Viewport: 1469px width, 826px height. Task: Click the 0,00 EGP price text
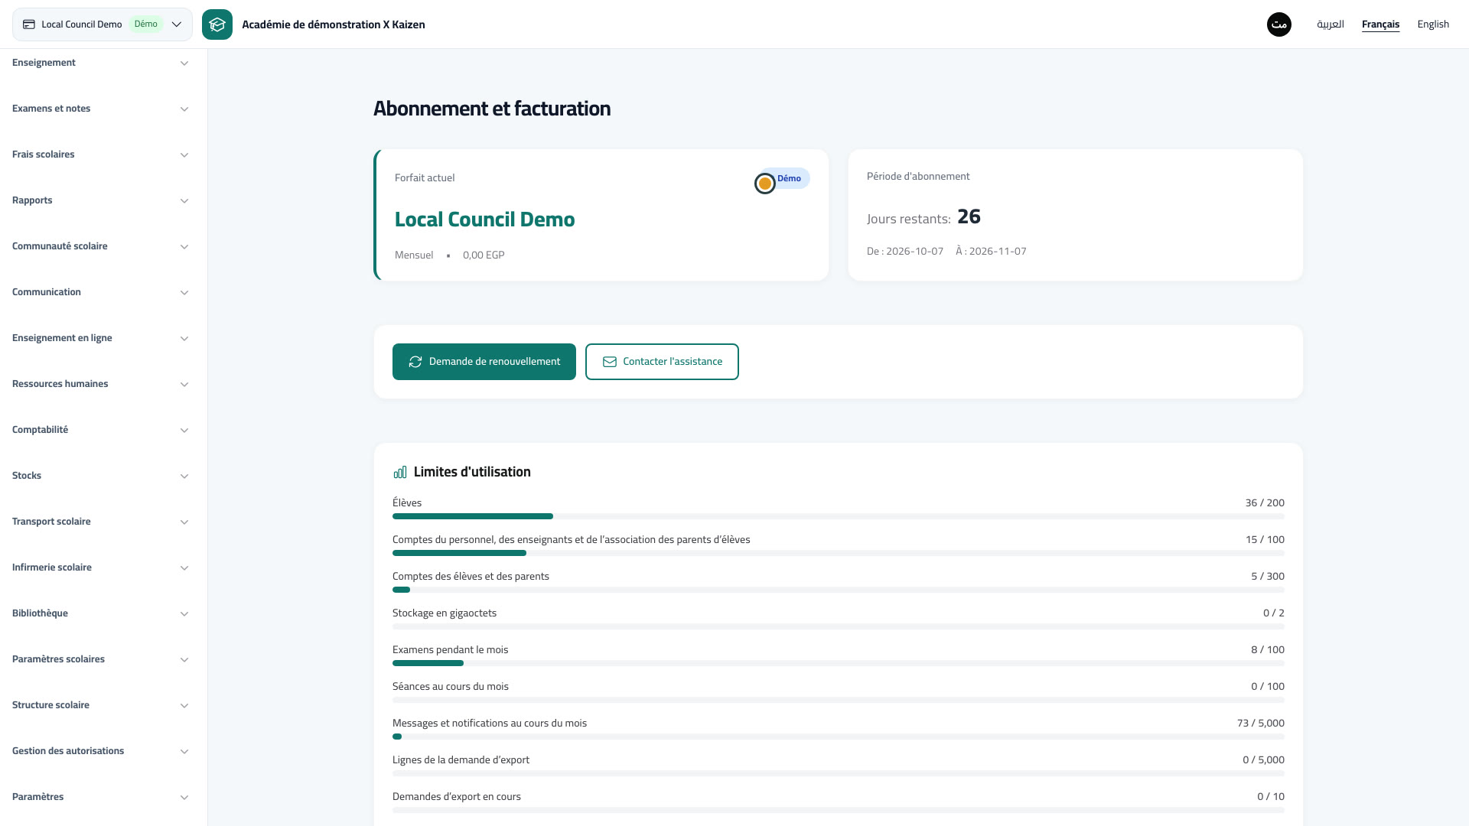(484, 255)
